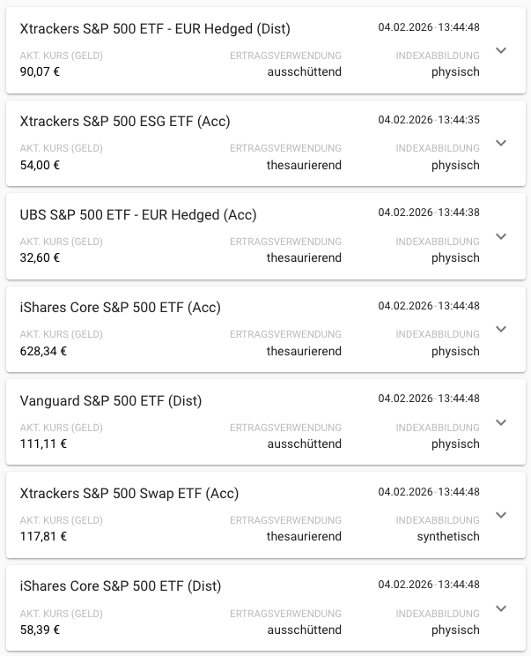Expand the UBS S&P 500 ETF chevron
The image size is (531, 656).
pyautogui.click(x=501, y=236)
